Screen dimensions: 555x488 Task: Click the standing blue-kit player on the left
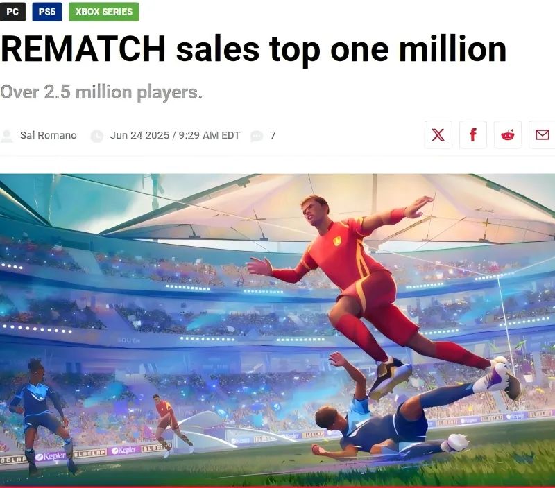click(41, 415)
